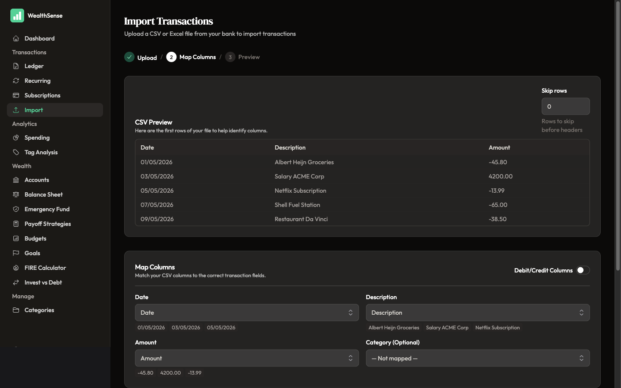Click the green Upload step checkmark
621x388 pixels.
coord(129,57)
